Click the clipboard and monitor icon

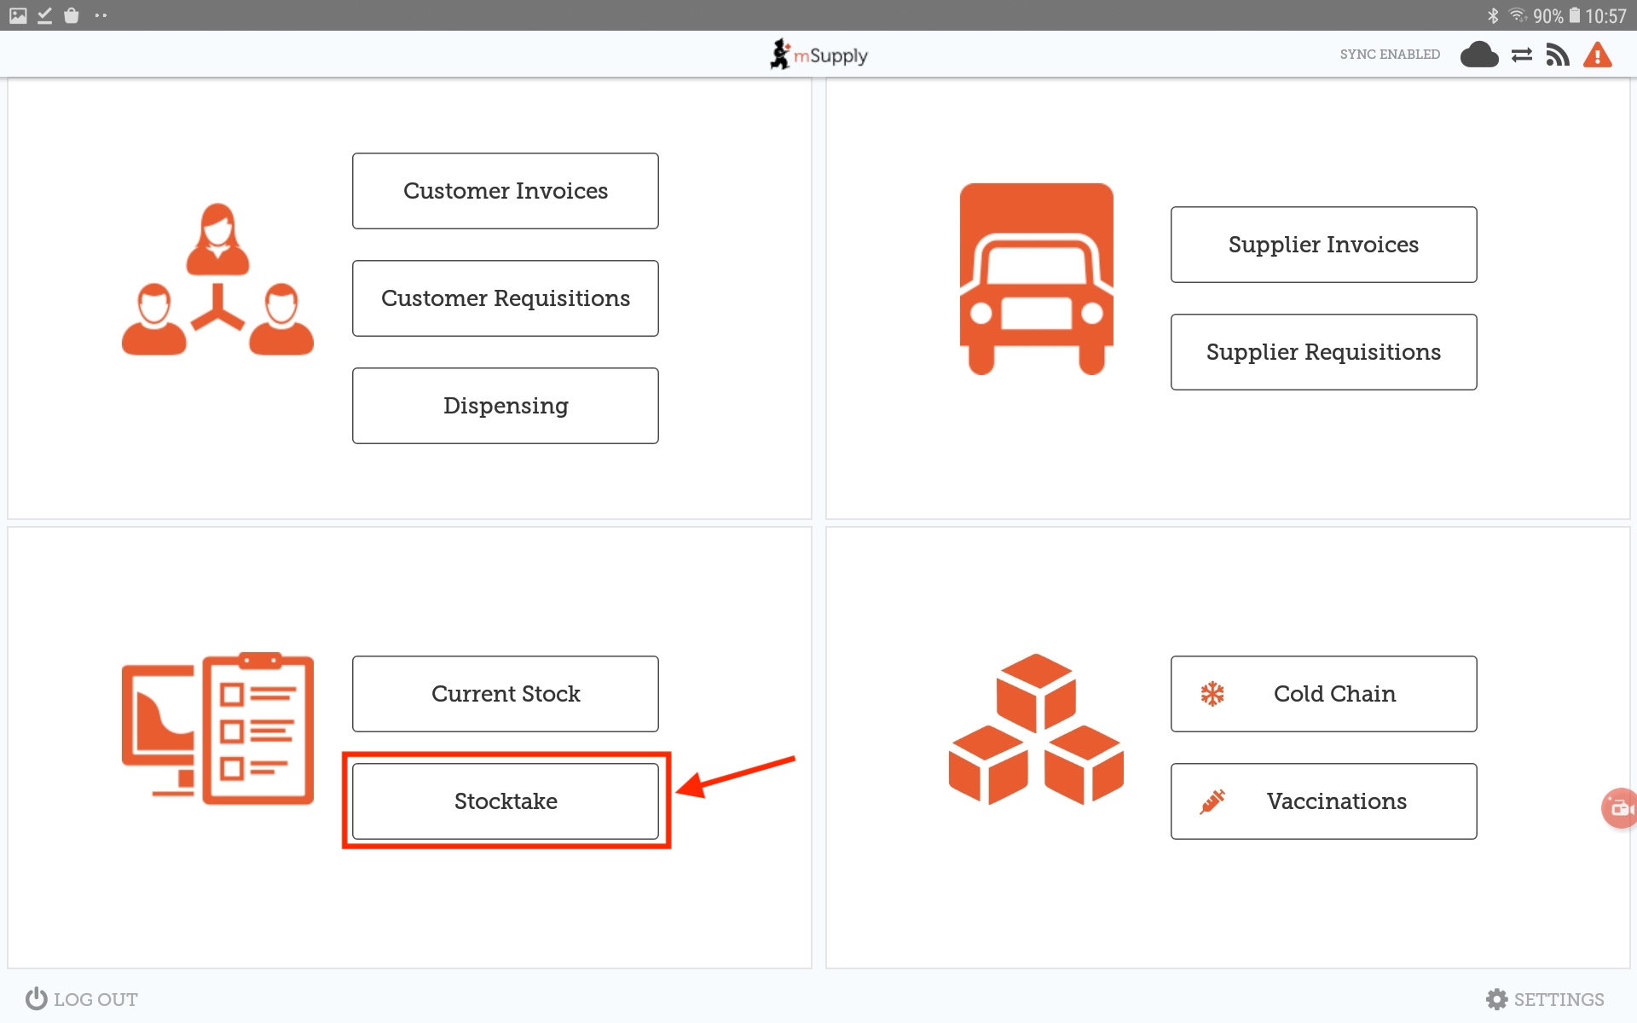click(217, 729)
